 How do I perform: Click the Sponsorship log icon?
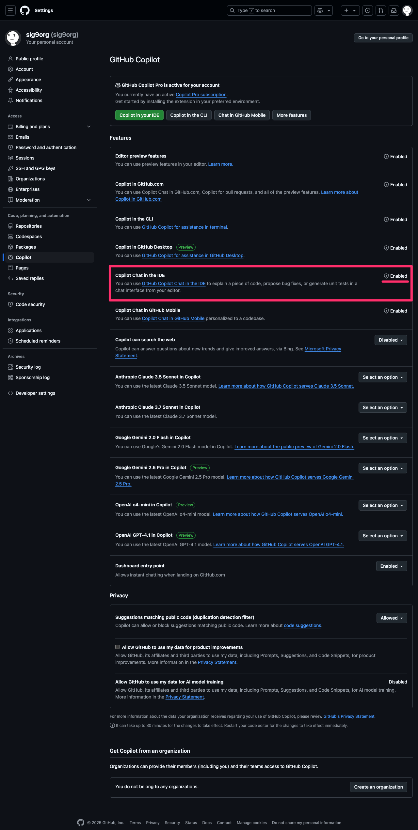(x=10, y=377)
